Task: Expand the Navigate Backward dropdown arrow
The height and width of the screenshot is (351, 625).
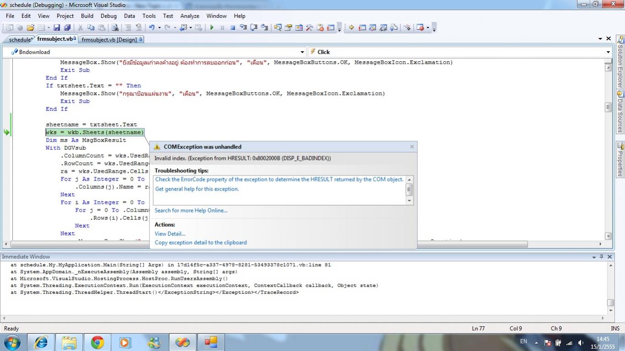Action: click(x=191, y=27)
